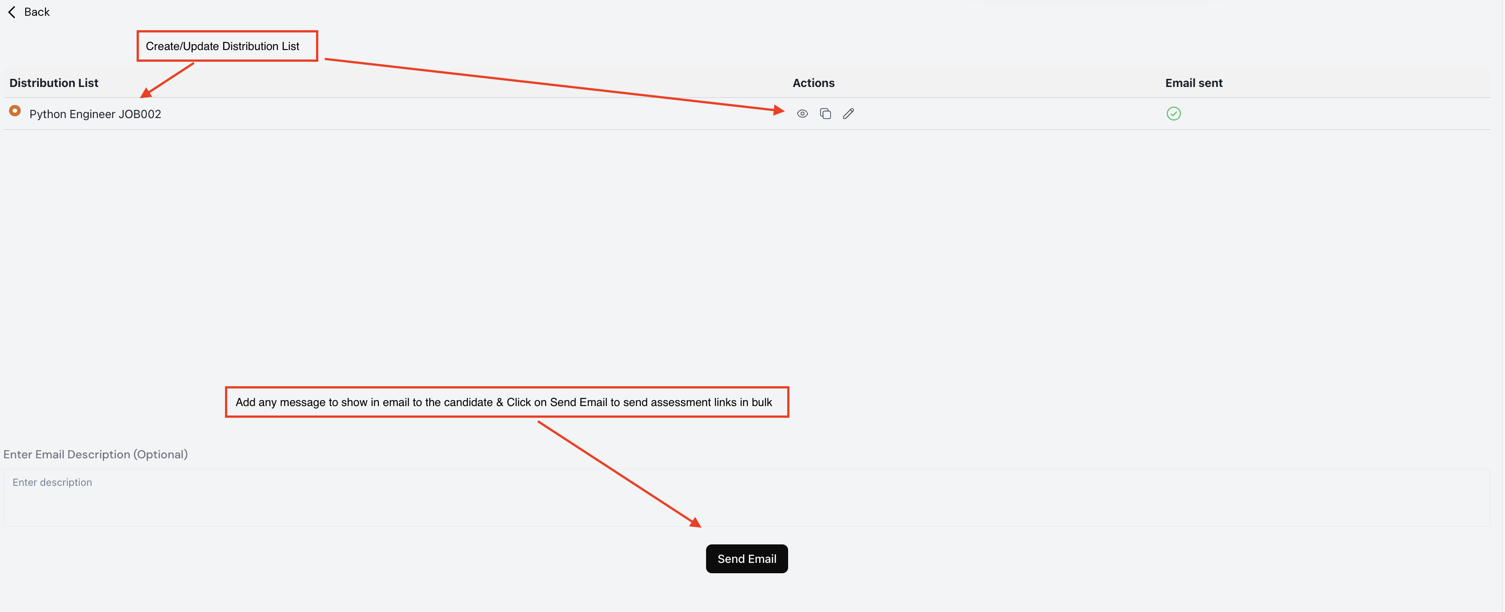The image size is (1505, 612).
Task: Click the Enter Email Description (Optional) label
Action: point(95,454)
